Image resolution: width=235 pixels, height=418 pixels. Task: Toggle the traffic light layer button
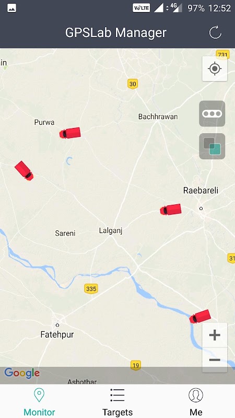(x=212, y=113)
